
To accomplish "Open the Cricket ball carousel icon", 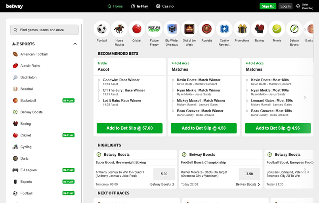I will point(137,29).
